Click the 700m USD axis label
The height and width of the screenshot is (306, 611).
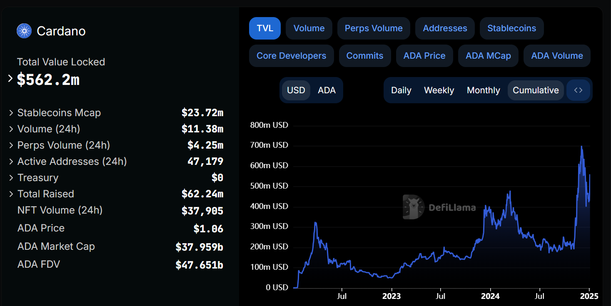pyautogui.click(x=269, y=145)
